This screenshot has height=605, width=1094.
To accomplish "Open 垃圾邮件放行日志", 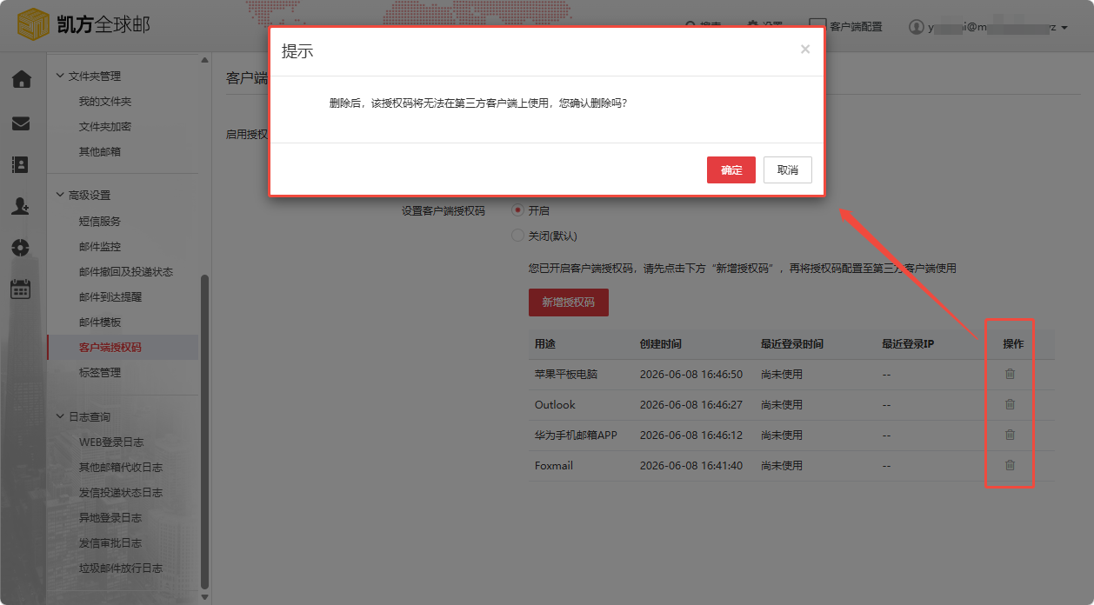I will 121,568.
